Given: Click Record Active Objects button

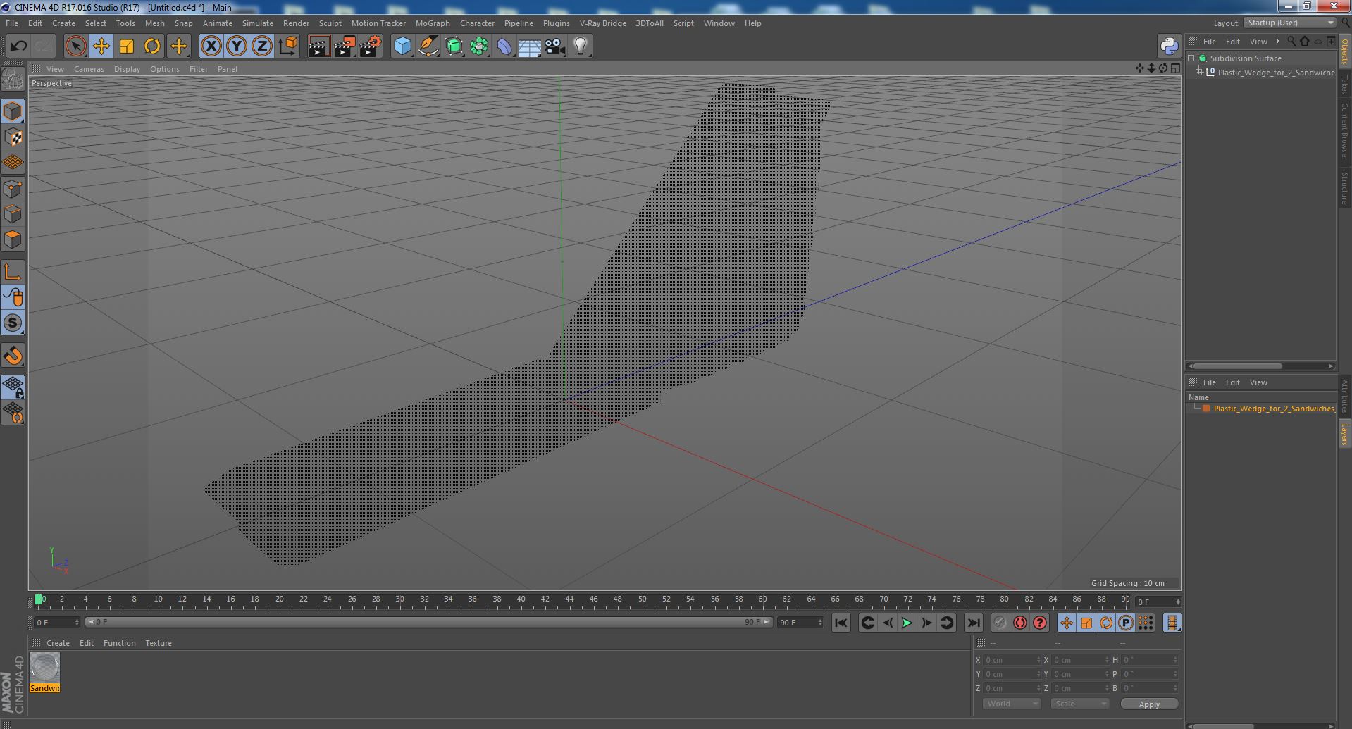Looking at the screenshot, I should coord(1000,623).
